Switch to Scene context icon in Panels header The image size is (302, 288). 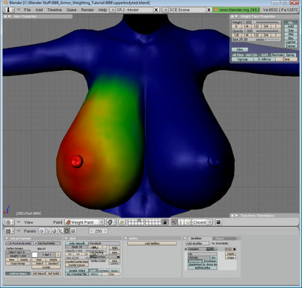point(73,231)
